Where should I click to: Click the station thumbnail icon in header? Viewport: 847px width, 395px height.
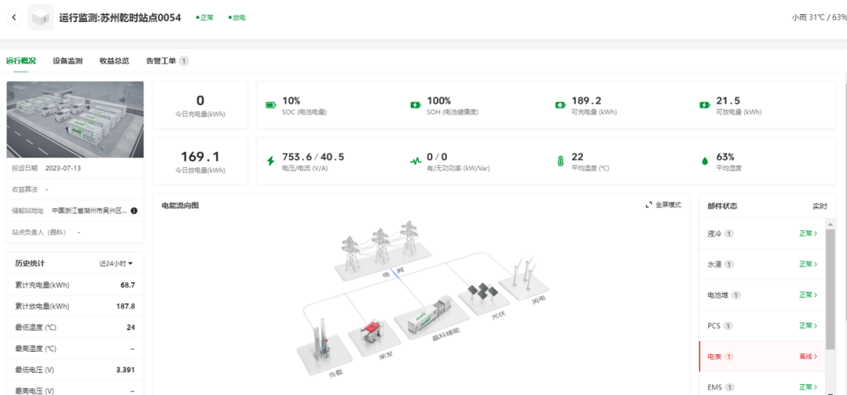tap(41, 17)
